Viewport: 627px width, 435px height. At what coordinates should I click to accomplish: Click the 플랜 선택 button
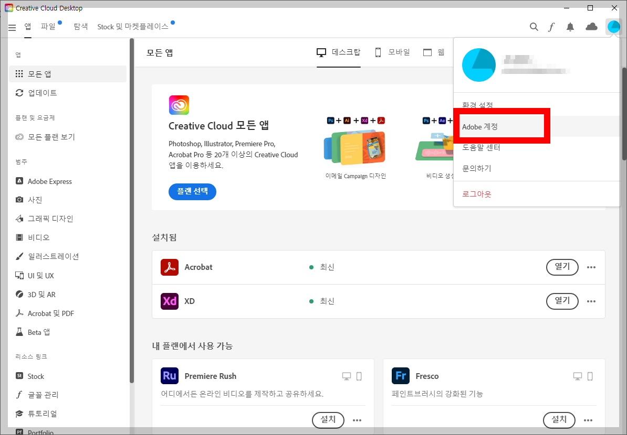[x=192, y=191]
